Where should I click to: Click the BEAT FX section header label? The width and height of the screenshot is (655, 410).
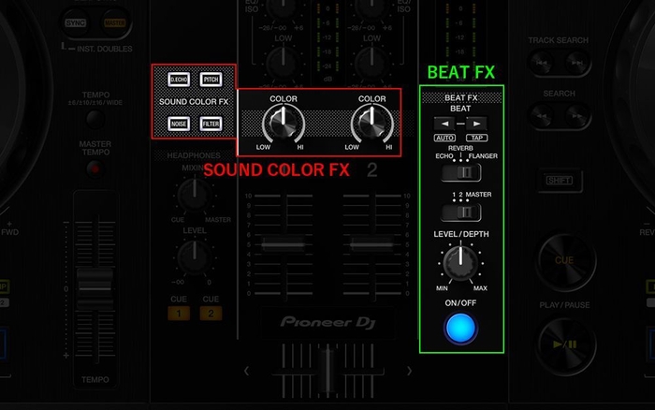coord(461,97)
